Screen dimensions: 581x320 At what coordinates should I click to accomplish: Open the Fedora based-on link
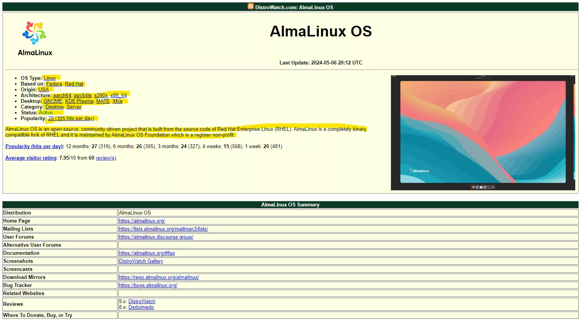pos(54,84)
